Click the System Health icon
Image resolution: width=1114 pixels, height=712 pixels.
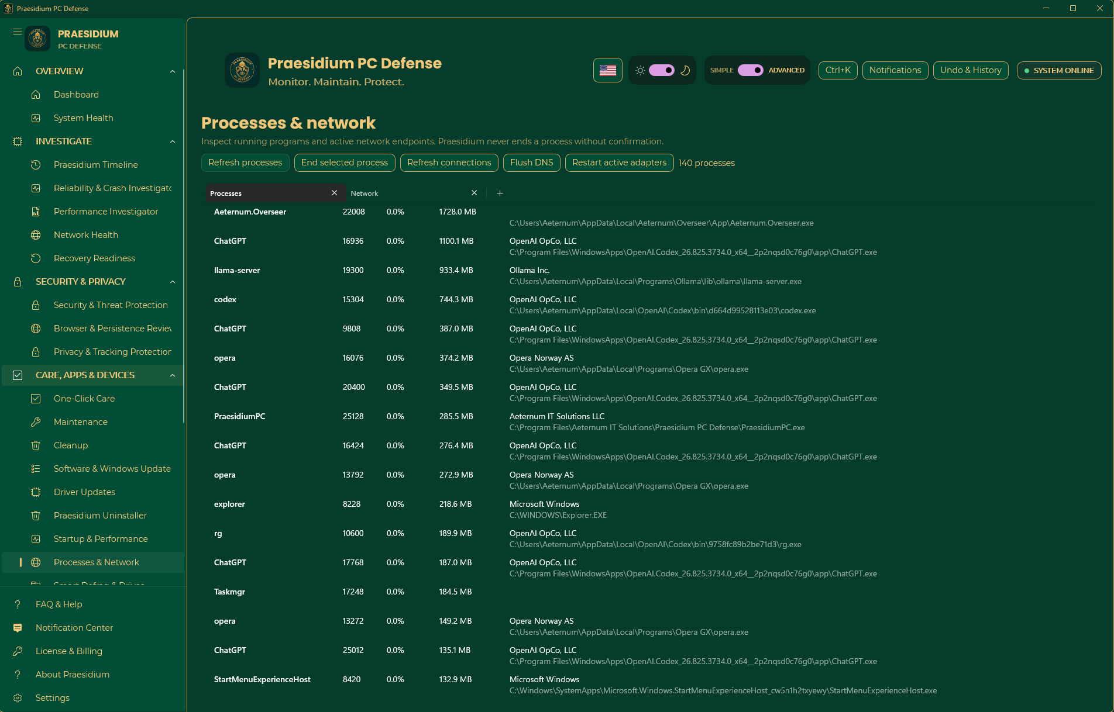coord(36,117)
